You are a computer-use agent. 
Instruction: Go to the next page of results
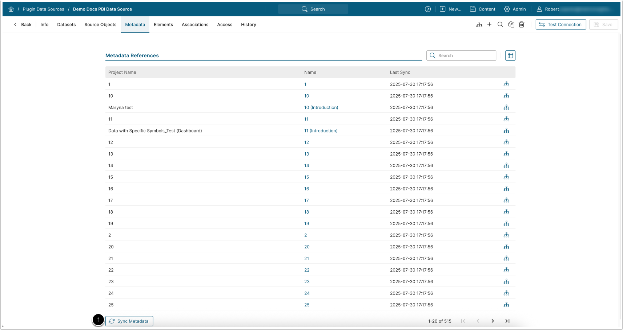tap(493, 321)
